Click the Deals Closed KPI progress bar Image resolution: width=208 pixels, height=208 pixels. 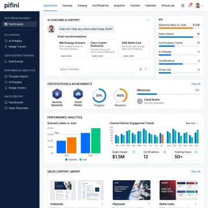179,37
